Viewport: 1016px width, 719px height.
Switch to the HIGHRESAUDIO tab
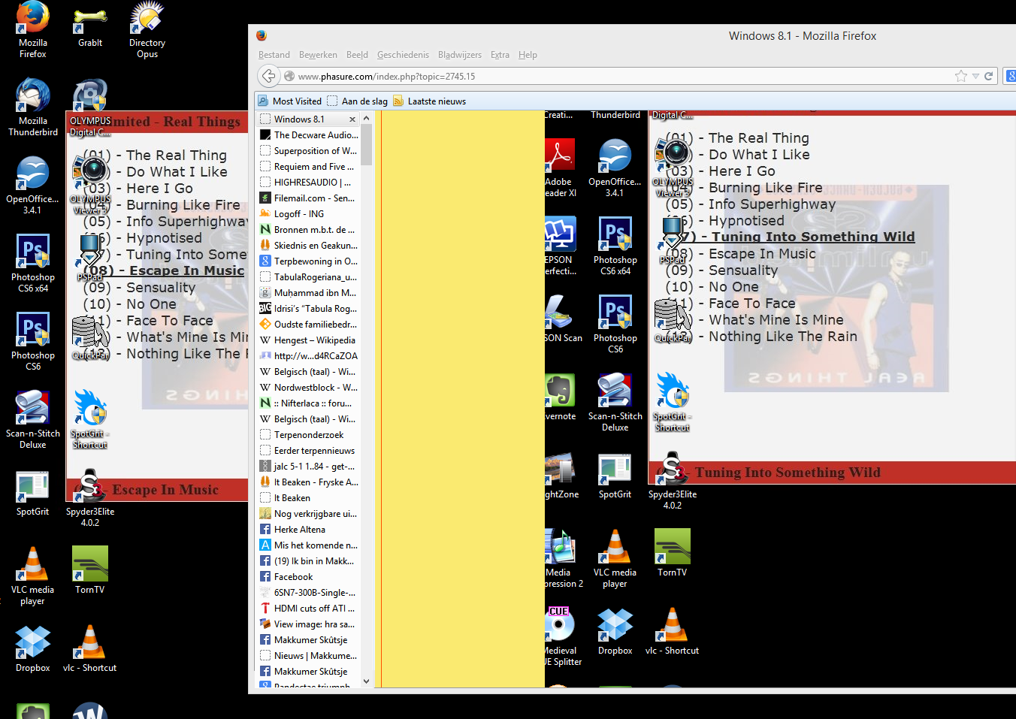308,183
